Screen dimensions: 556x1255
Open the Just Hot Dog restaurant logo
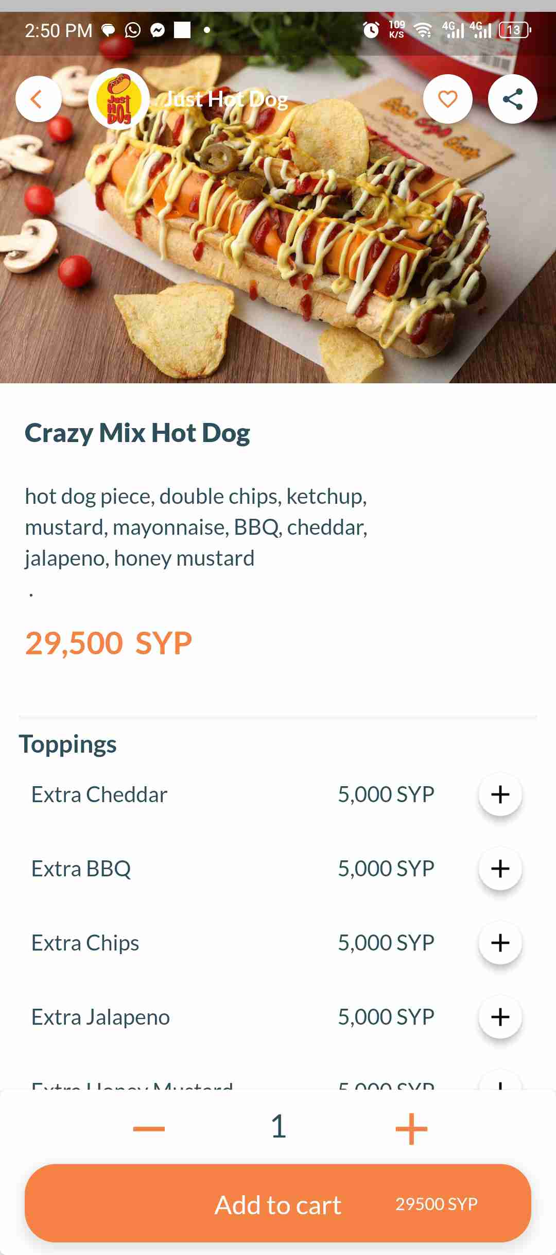119,99
